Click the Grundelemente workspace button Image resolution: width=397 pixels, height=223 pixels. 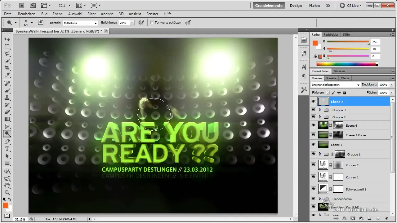coord(269,5)
